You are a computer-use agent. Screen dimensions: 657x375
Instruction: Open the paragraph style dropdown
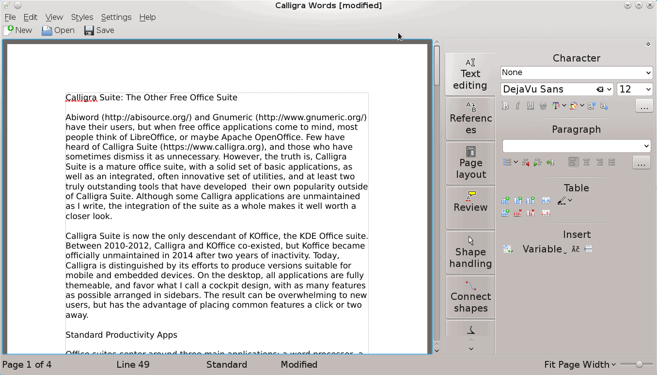(x=577, y=146)
